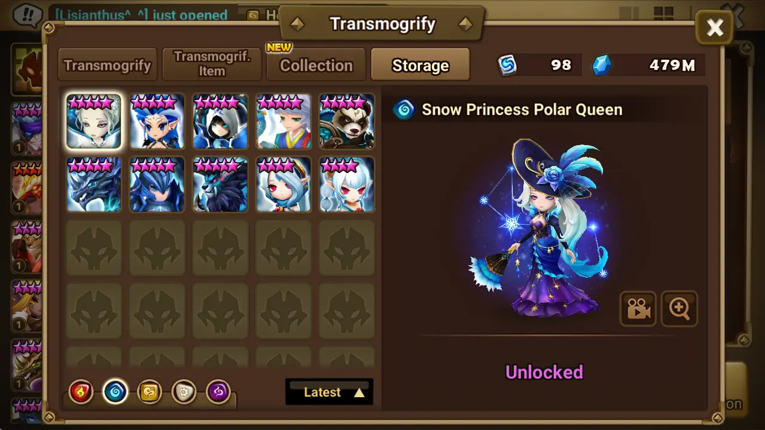Go to previous menu with left arrow

[x=297, y=24]
